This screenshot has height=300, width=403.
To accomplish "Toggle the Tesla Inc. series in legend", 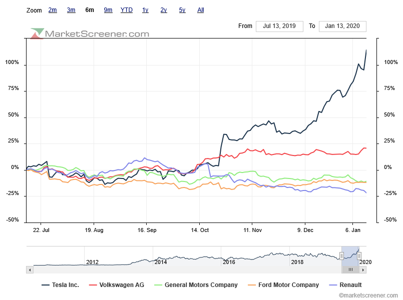I will (x=60, y=285).
